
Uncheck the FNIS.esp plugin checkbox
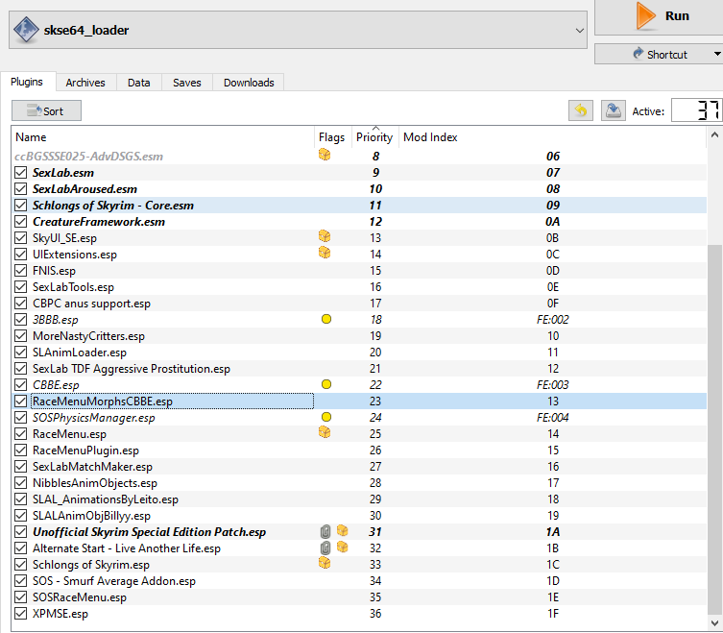click(x=21, y=270)
